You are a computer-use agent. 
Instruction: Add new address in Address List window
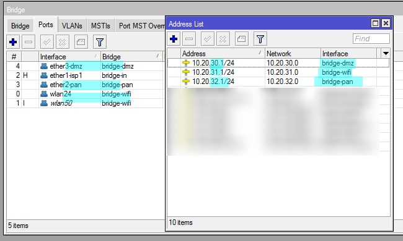point(174,39)
